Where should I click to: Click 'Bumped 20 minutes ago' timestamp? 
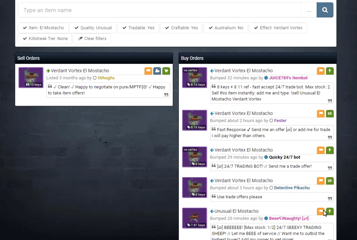pos(233,219)
